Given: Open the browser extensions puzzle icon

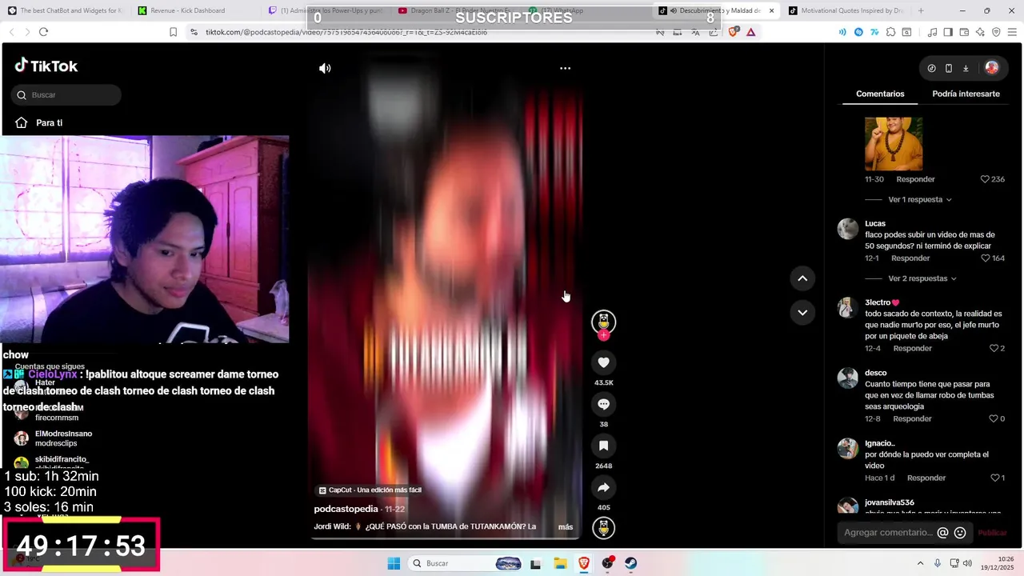Looking at the screenshot, I should tap(890, 32).
